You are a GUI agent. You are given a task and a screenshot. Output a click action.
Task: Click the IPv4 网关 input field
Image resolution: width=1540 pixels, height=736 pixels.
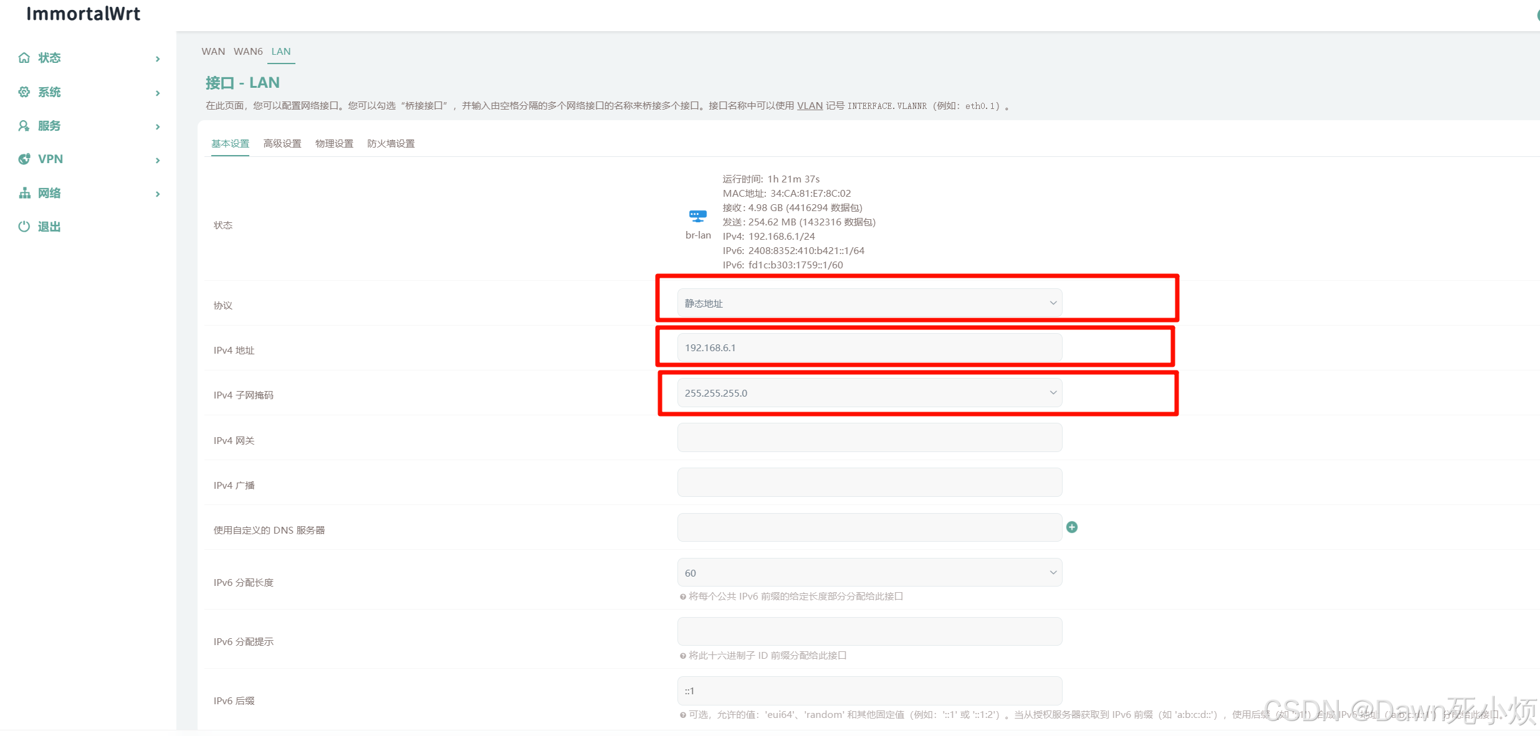click(x=869, y=438)
